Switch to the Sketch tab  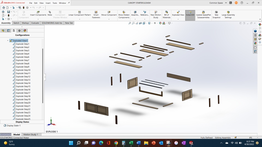16,23
